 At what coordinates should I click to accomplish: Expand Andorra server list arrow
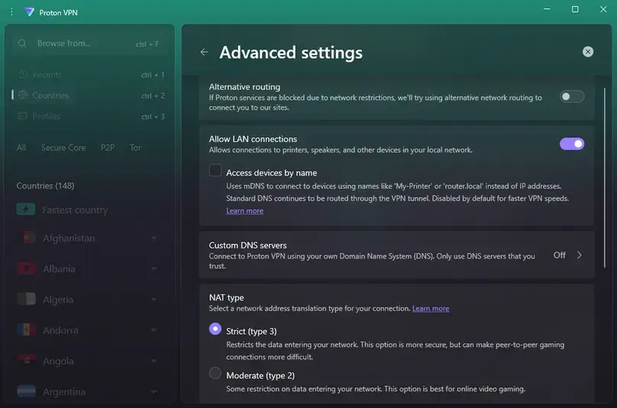[x=153, y=330]
